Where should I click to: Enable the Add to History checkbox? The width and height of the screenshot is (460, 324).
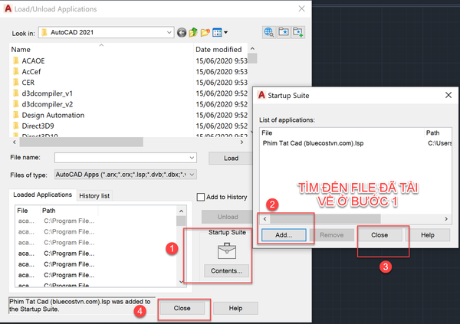202,197
